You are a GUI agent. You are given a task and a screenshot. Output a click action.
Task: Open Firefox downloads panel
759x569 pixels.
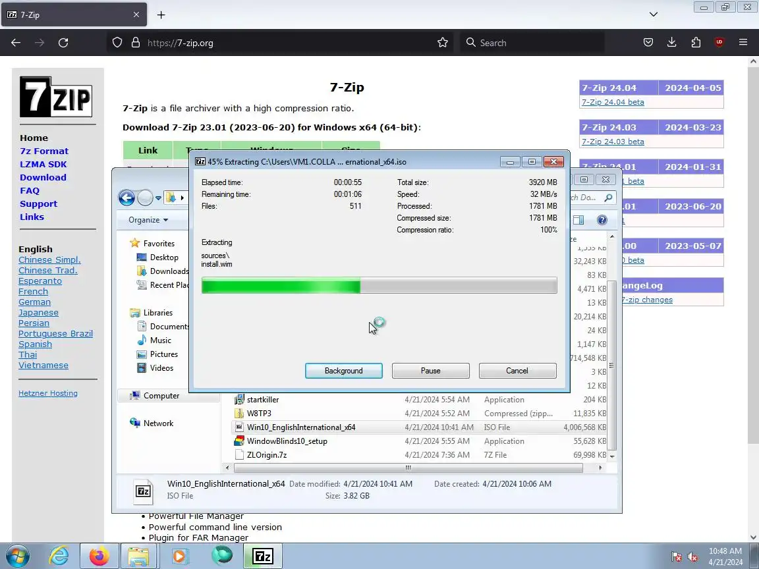[672, 43]
